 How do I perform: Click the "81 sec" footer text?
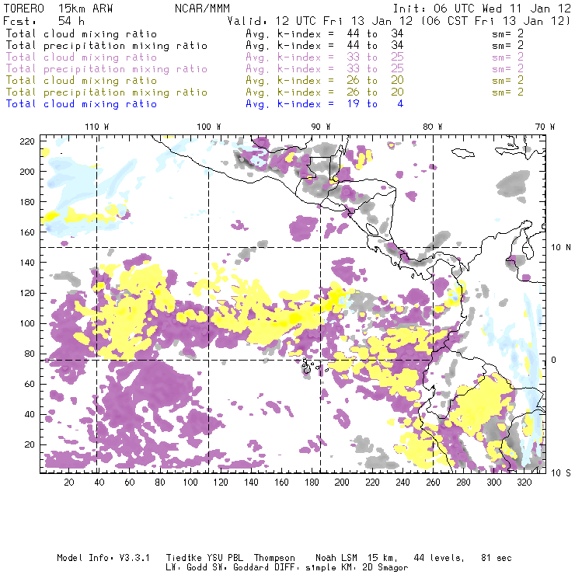point(497,558)
